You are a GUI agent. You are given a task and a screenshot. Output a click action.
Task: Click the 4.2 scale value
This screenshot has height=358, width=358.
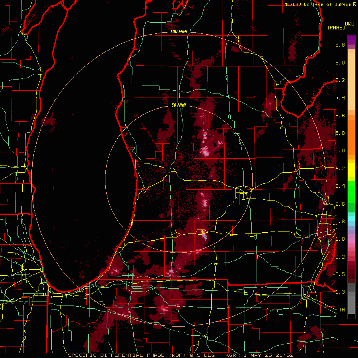[x=340, y=169]
